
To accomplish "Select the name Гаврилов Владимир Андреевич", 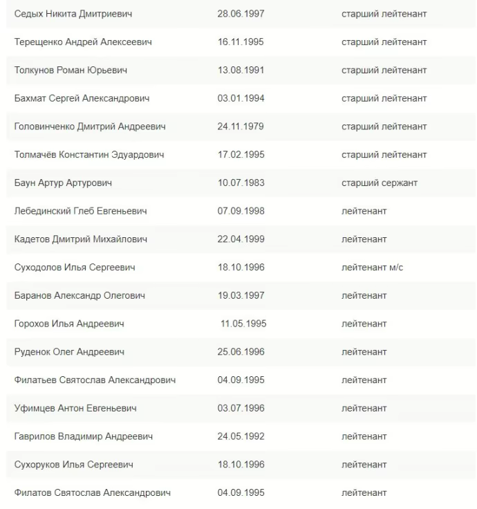I will point(84,436).
